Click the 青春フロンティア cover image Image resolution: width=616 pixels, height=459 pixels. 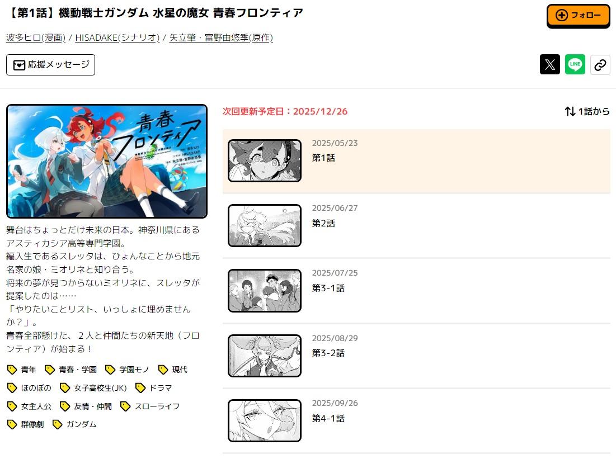[x=107, y=161]
